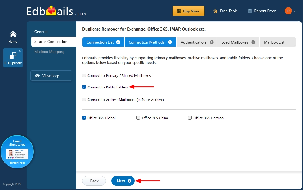This screenshot has height=190, width=303.
Task: Click the View Logs button label
Action: coord(51,76)
